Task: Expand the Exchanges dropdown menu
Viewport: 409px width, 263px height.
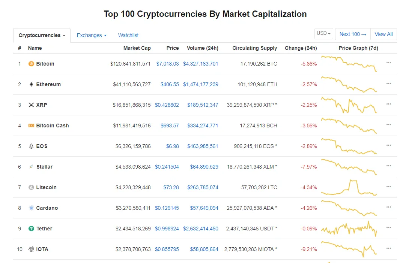Action: 91,35
